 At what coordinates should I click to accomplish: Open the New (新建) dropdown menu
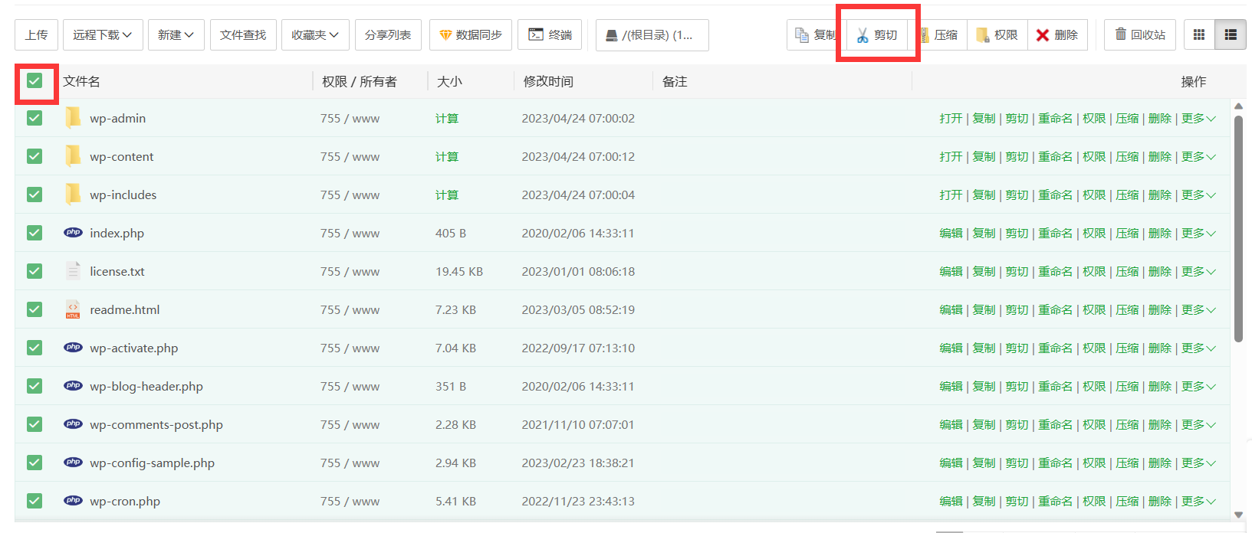coord(176,35)
